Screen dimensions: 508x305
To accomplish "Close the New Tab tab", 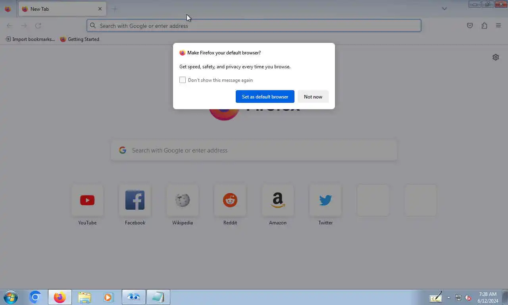I will pyautogui.click(x=100, y=9).
